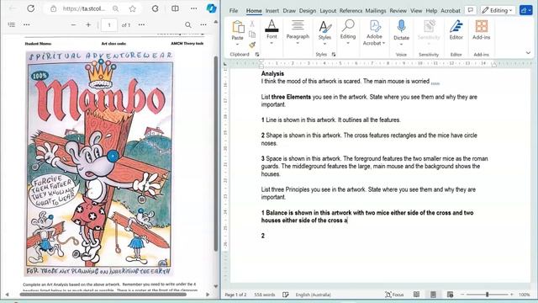Add page to favorites with star icon

pos(133,9)
